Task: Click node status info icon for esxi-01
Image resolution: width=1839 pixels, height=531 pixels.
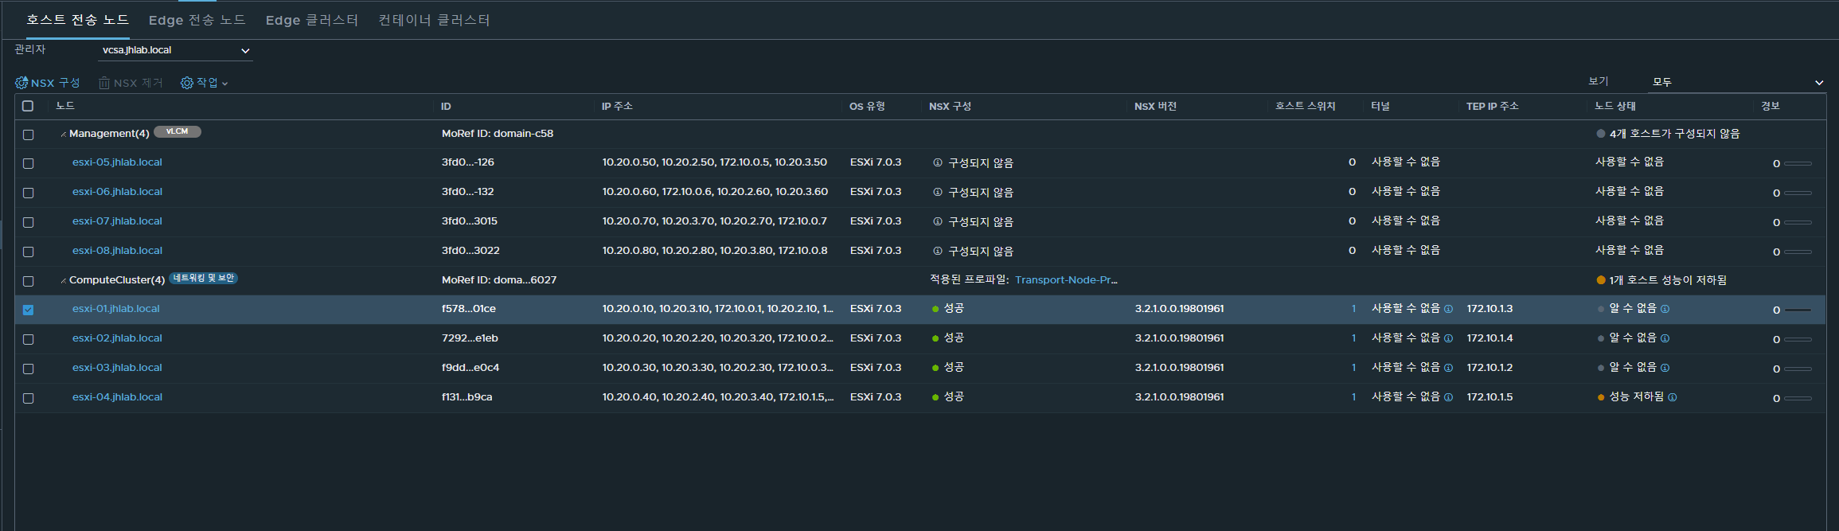Action: pos(1665,309)
